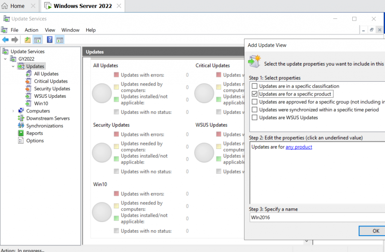
Task: Click the Update Services root node icon
Action: coord(5,51)
